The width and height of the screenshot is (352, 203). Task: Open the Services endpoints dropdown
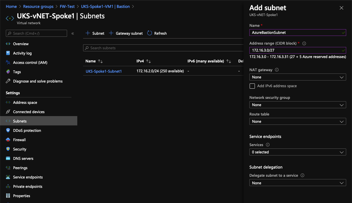click(298, 152)
